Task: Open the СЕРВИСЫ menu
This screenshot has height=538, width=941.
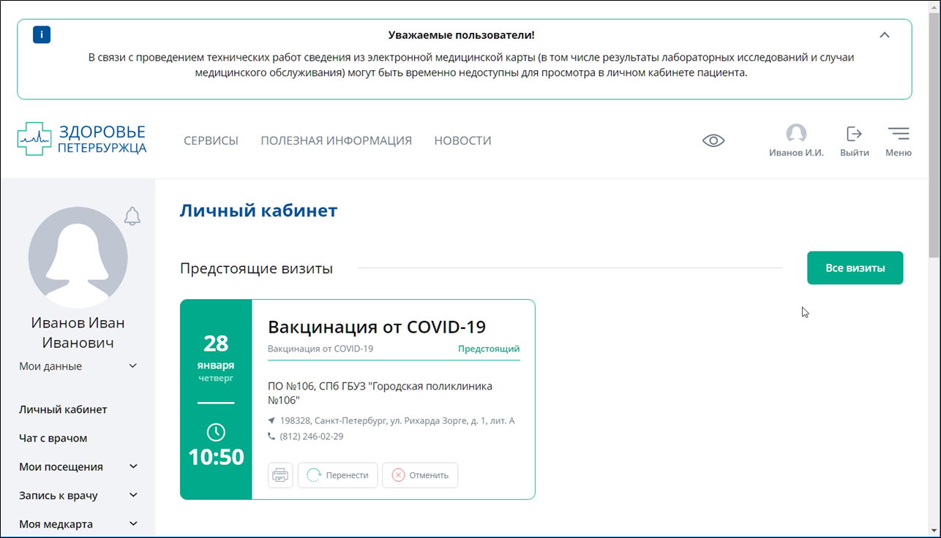Action: point(211,140)
